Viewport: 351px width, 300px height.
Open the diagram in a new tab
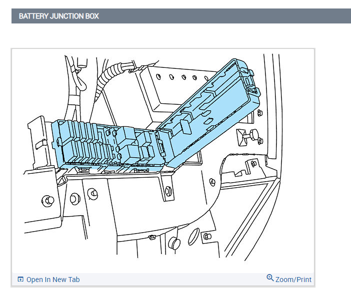pos(48,280)
